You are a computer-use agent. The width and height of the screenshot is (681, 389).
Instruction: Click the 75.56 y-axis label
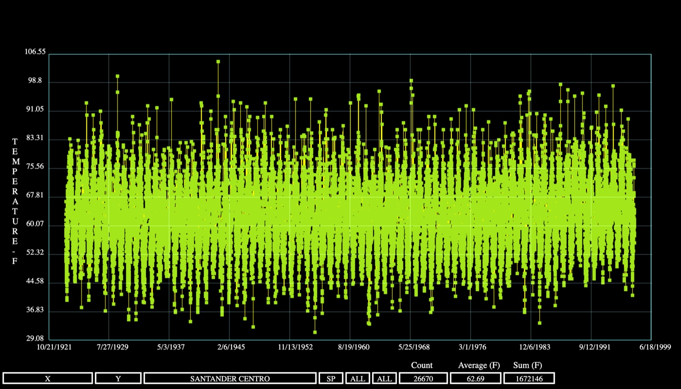pyautogui.click(x=35, y=166)
